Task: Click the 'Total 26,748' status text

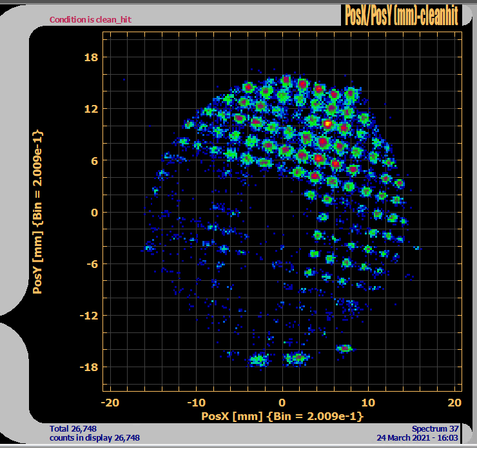Action: [x=73, y=428]
